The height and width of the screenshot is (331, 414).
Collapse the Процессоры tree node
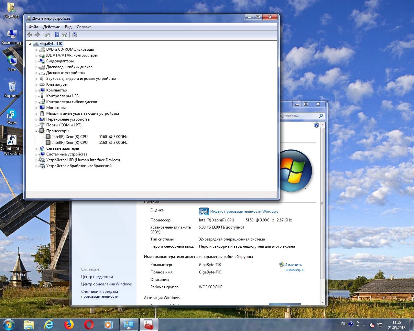pos(36,131)
